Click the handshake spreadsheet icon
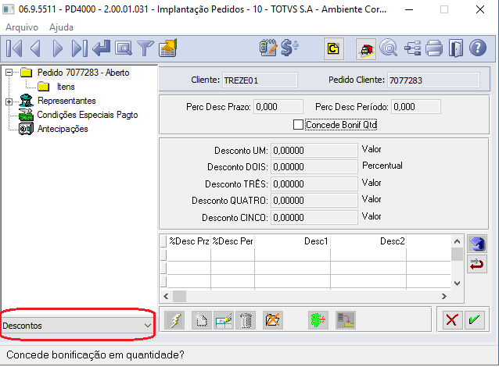 pos(168,48)
